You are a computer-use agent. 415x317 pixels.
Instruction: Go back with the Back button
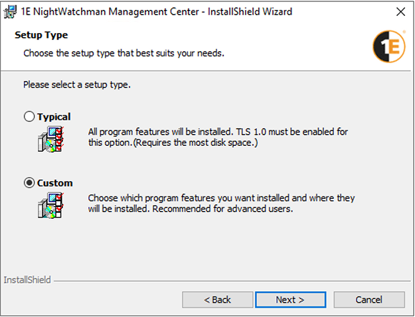click(x=217, y=300)
